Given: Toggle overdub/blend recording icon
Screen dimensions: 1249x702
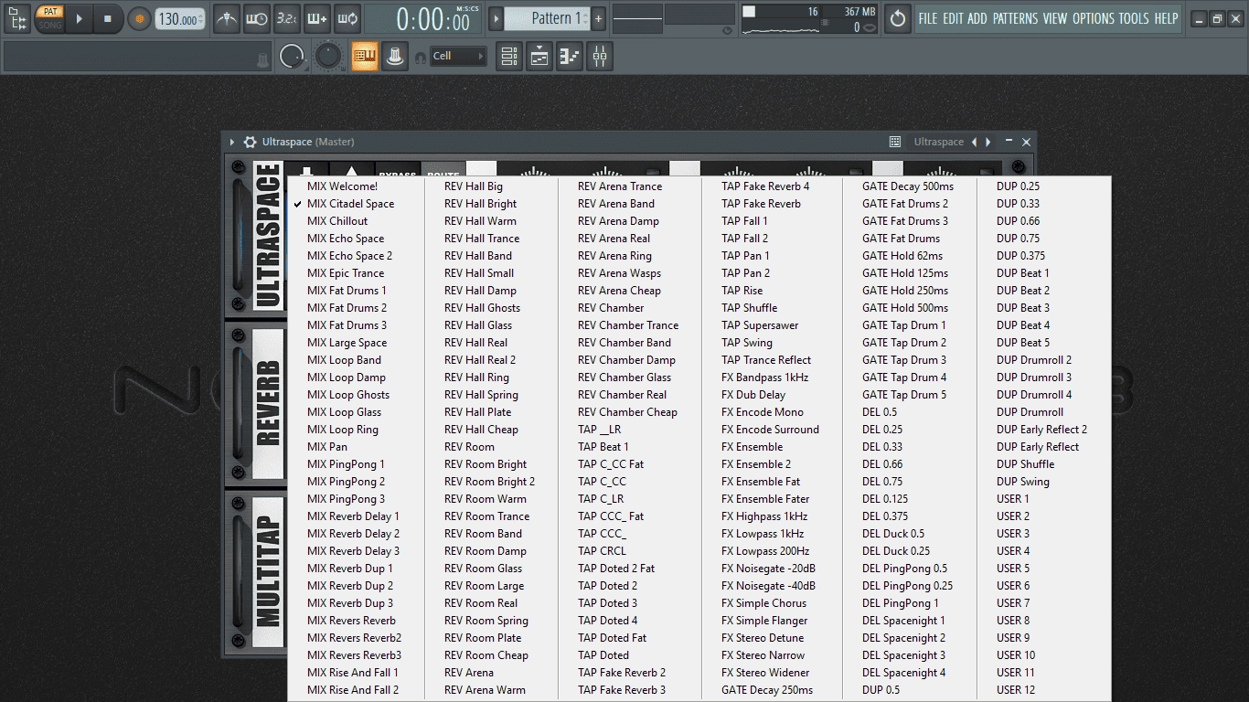Looking at the screenshot, I should point(316,18).
